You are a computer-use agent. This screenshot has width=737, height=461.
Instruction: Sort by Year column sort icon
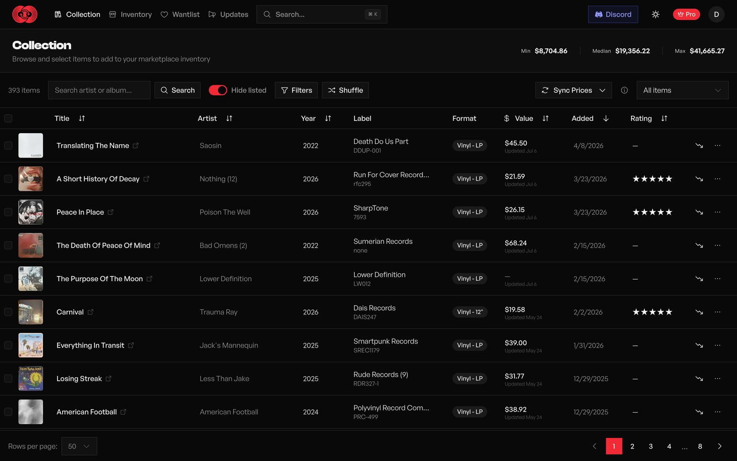click(328, 118)
